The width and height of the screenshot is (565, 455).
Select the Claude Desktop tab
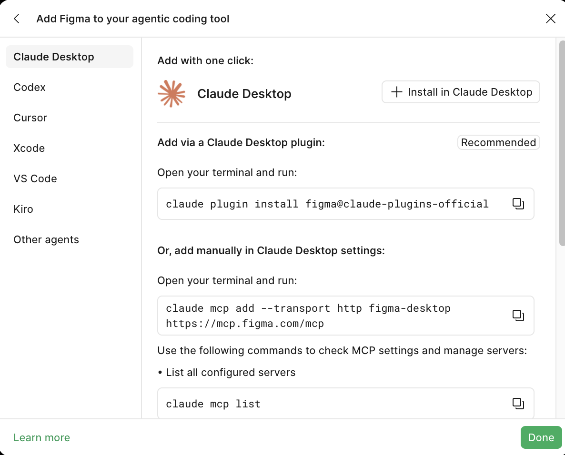70,57
